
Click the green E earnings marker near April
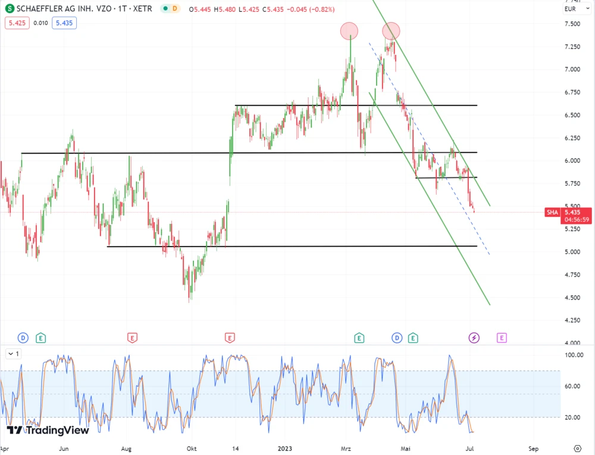coord(40,338)
